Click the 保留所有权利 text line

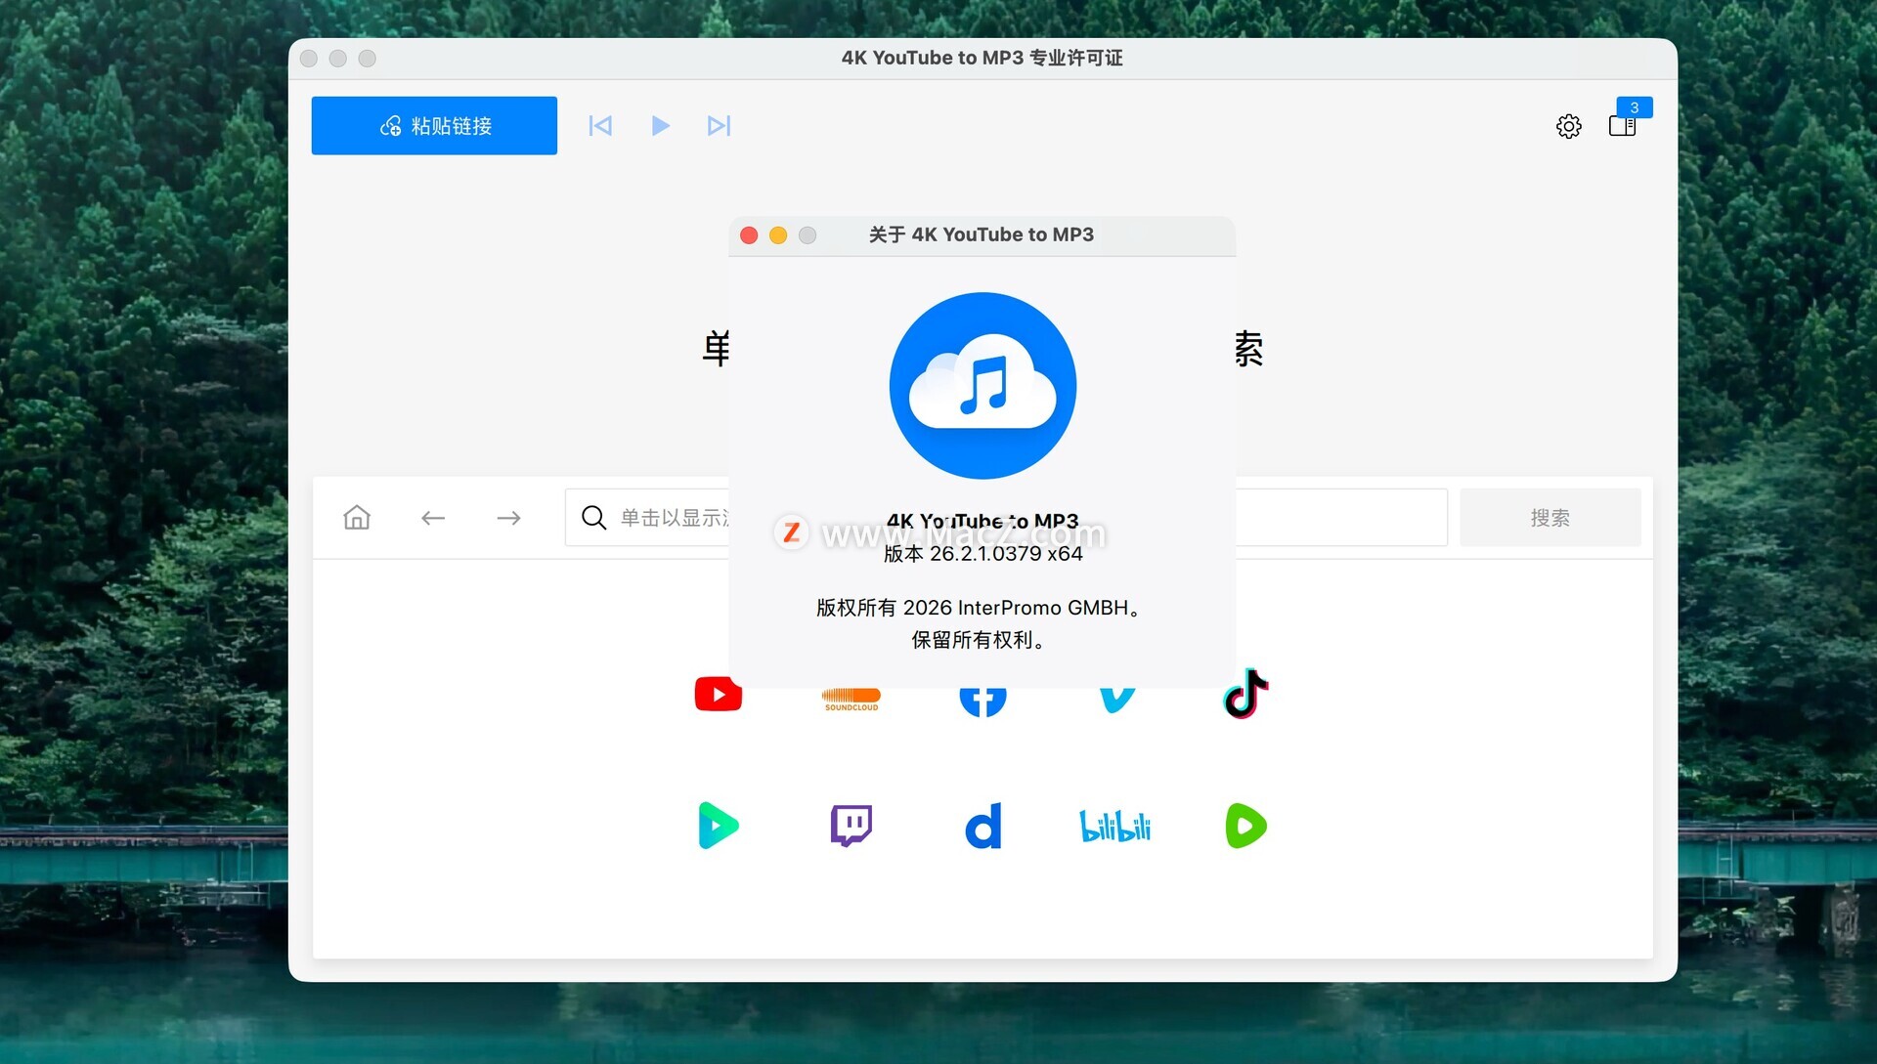[980, 640]
